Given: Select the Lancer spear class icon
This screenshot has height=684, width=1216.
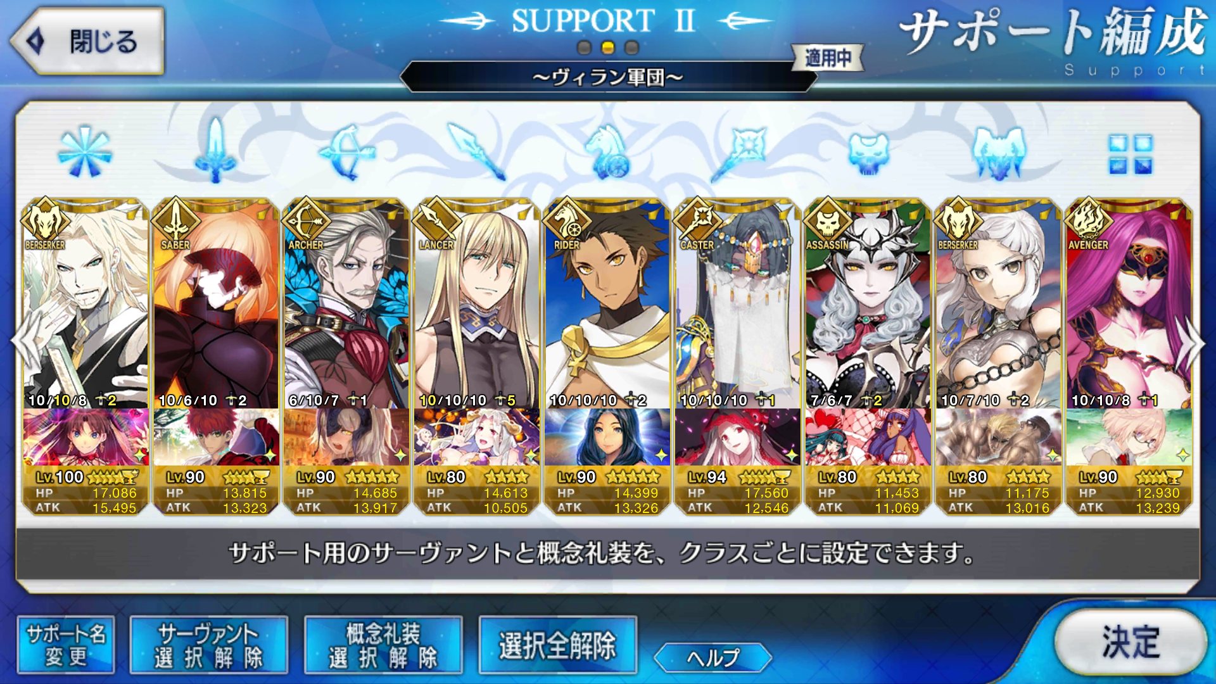Looking at the screenshot, I should pos(477,151).
